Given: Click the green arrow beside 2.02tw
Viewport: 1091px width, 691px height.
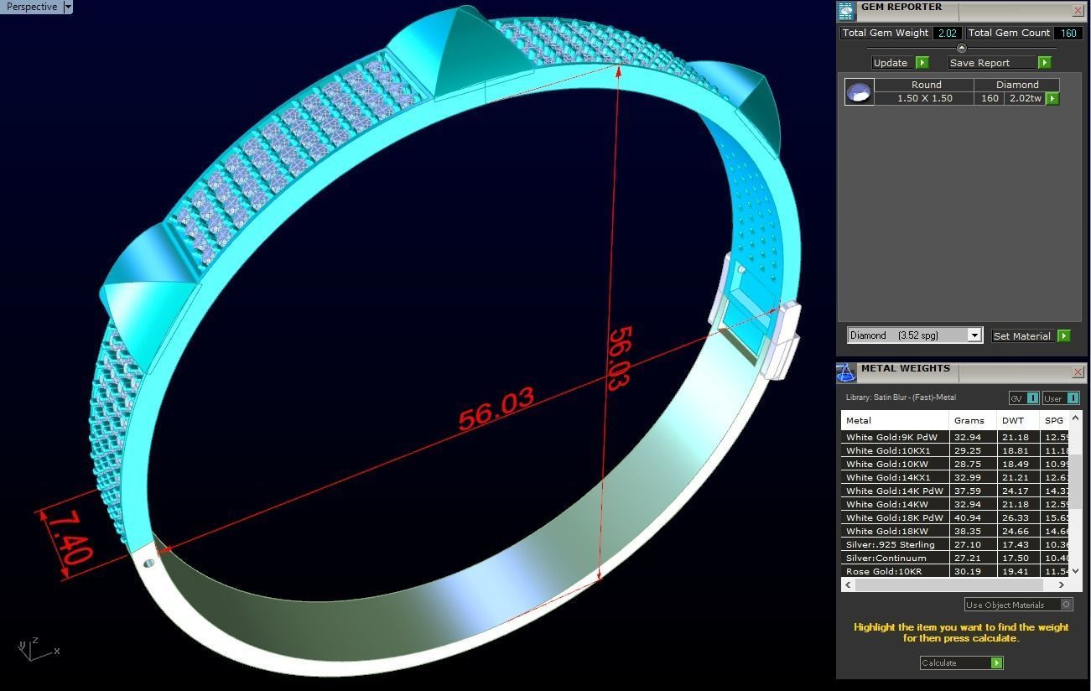Looking at the screenshot, I should [x=1052, y=98].
